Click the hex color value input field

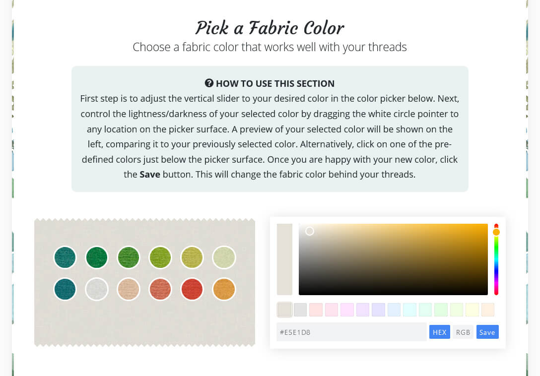[351, 332]
